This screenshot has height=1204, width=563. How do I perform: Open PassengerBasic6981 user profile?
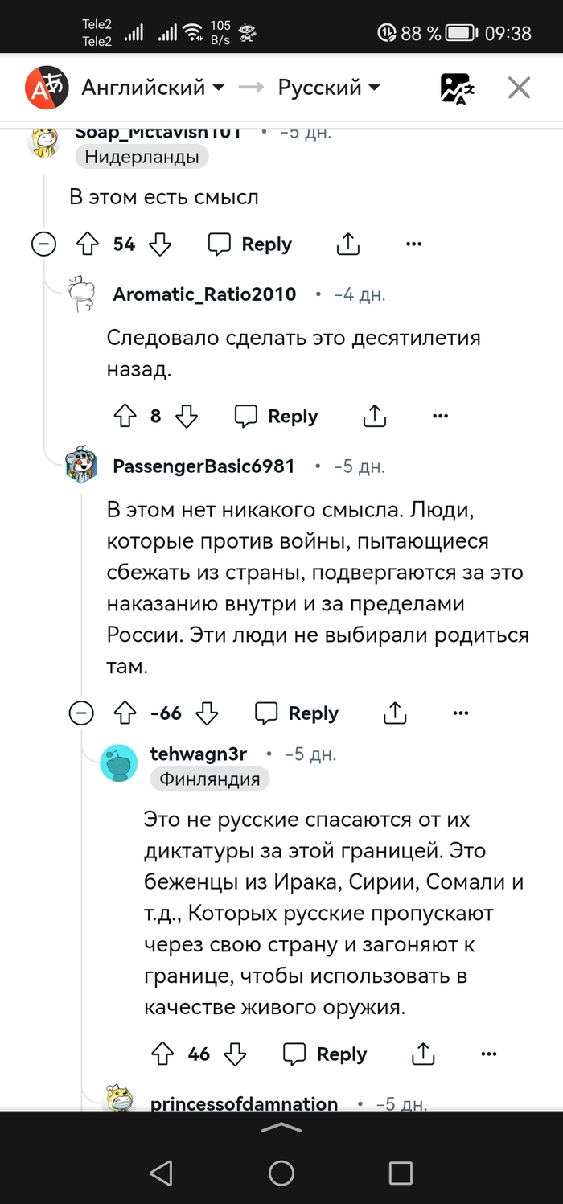pos(203,466)
